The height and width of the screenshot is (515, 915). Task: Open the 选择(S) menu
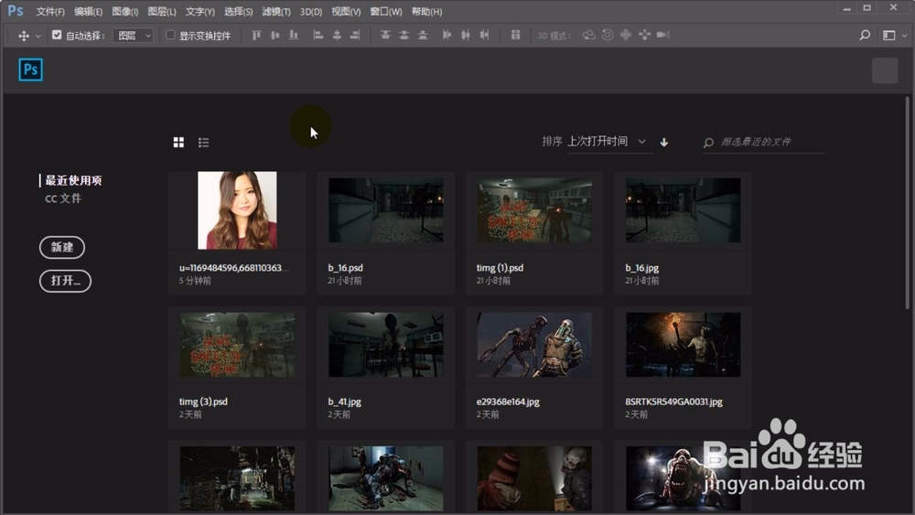tap(238, 12)
